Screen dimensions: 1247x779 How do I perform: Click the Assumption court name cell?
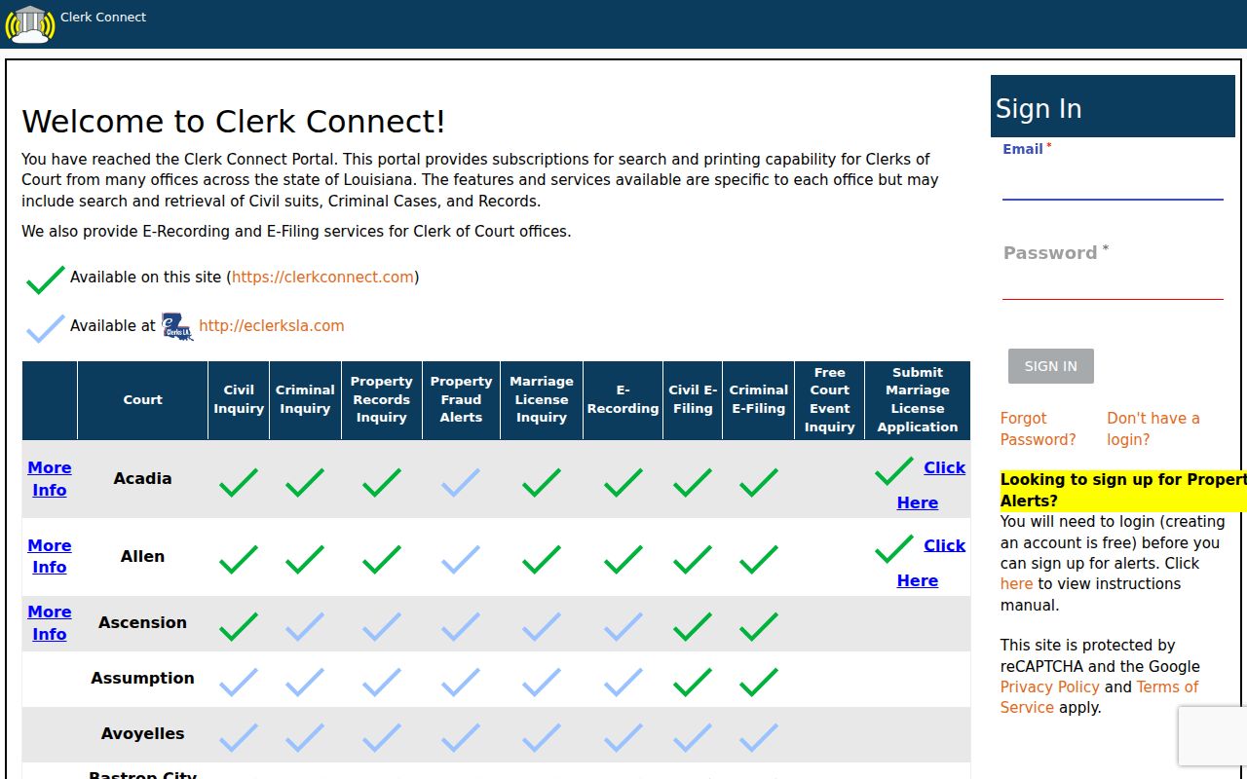click(x=142, y=679)
